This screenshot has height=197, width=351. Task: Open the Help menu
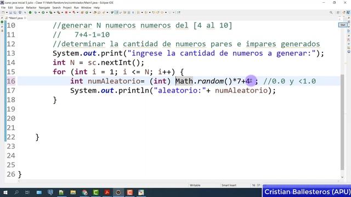coord(97,8)
